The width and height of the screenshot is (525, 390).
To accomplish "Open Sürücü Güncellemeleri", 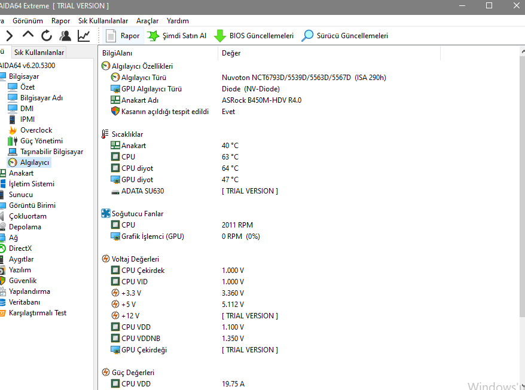I will coord(345,36).
